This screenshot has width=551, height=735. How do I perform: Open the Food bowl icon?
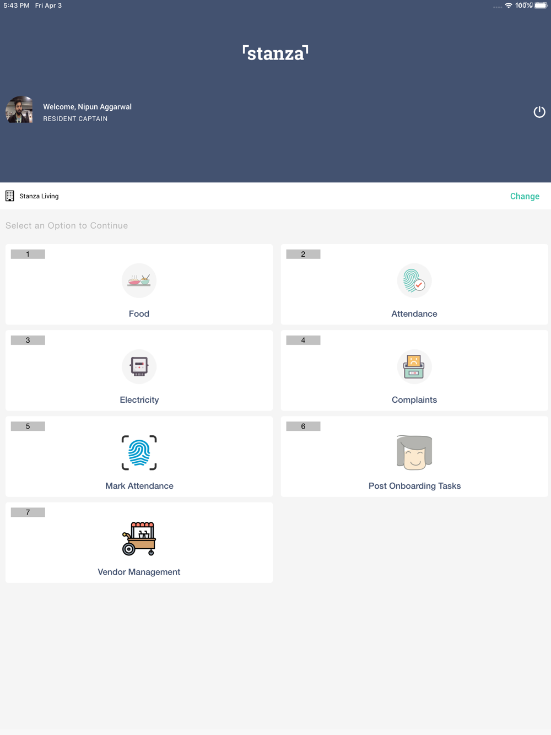click(139, 281)
